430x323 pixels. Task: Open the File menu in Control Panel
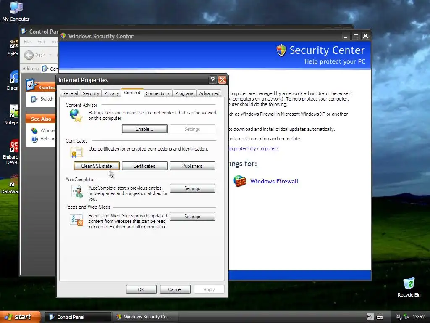(27, 42)
